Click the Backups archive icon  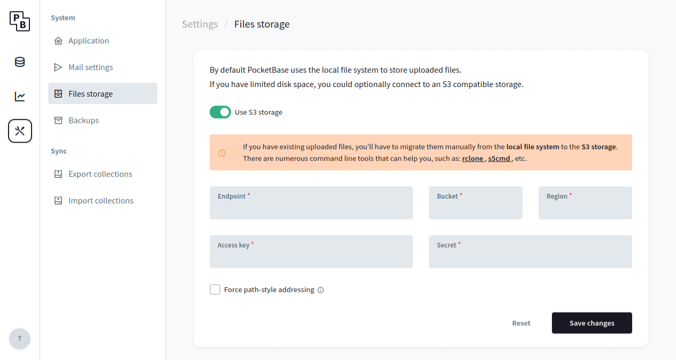58,120
